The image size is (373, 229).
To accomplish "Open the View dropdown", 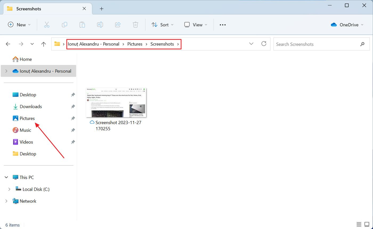I will point(196,24).
